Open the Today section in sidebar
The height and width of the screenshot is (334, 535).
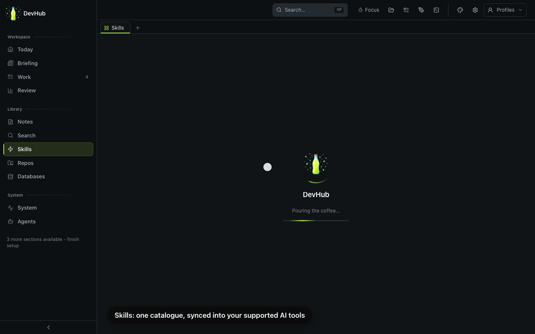[x=48, y=50]
